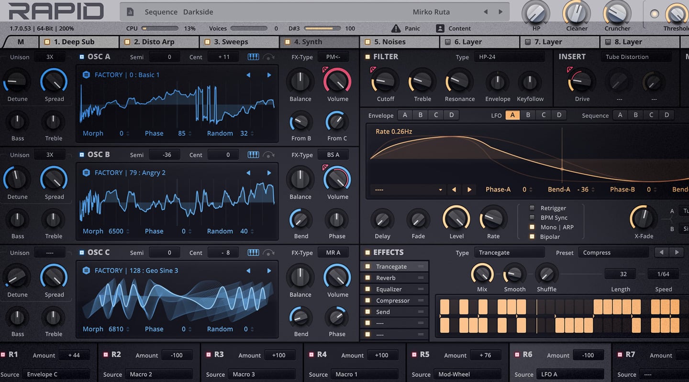
Task: Open OSC A FX-Type dropdown PM<-
Action: (x=333, y=57)
